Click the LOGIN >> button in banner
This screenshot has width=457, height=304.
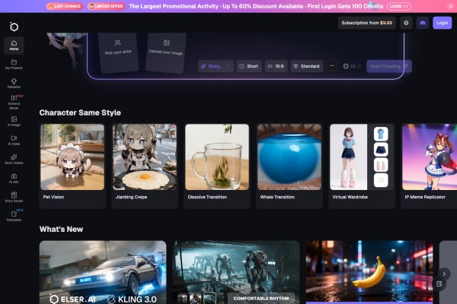tap(399, 6)
